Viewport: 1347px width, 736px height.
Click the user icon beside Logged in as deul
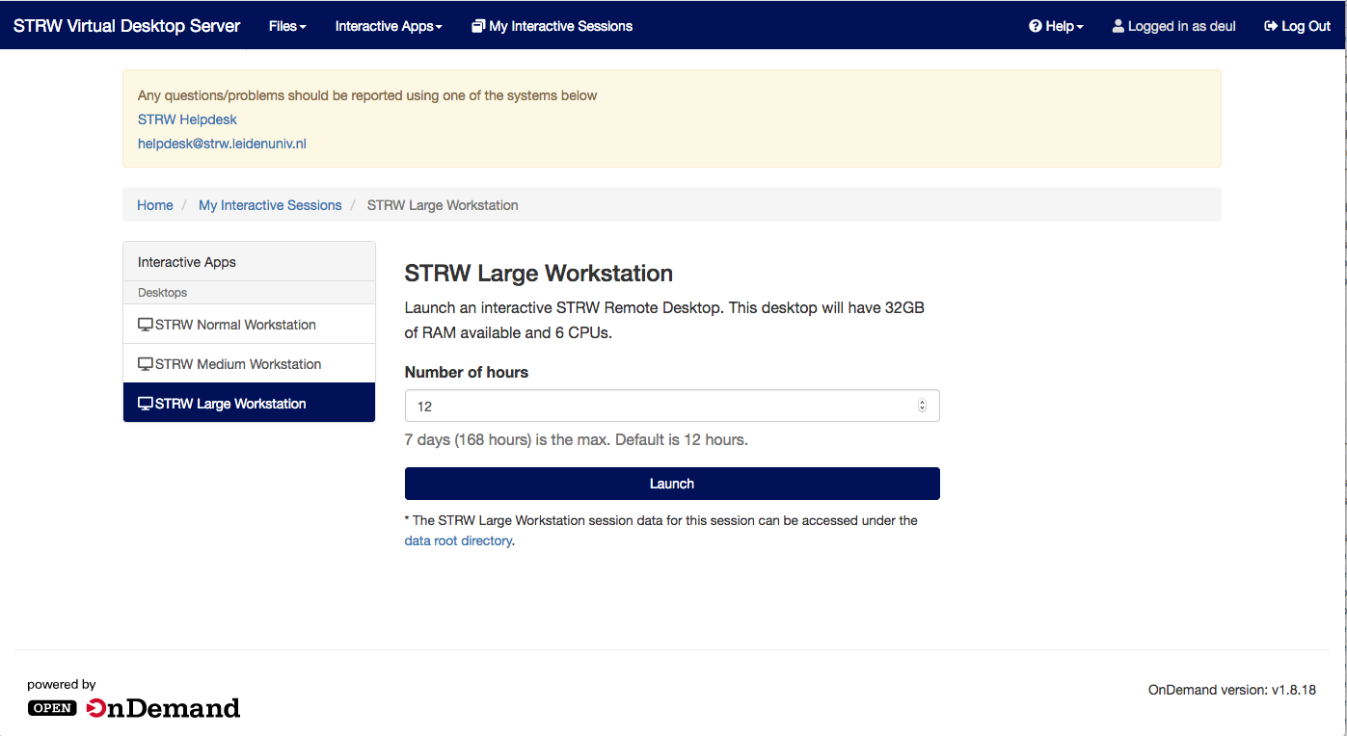click(1118, 26)
